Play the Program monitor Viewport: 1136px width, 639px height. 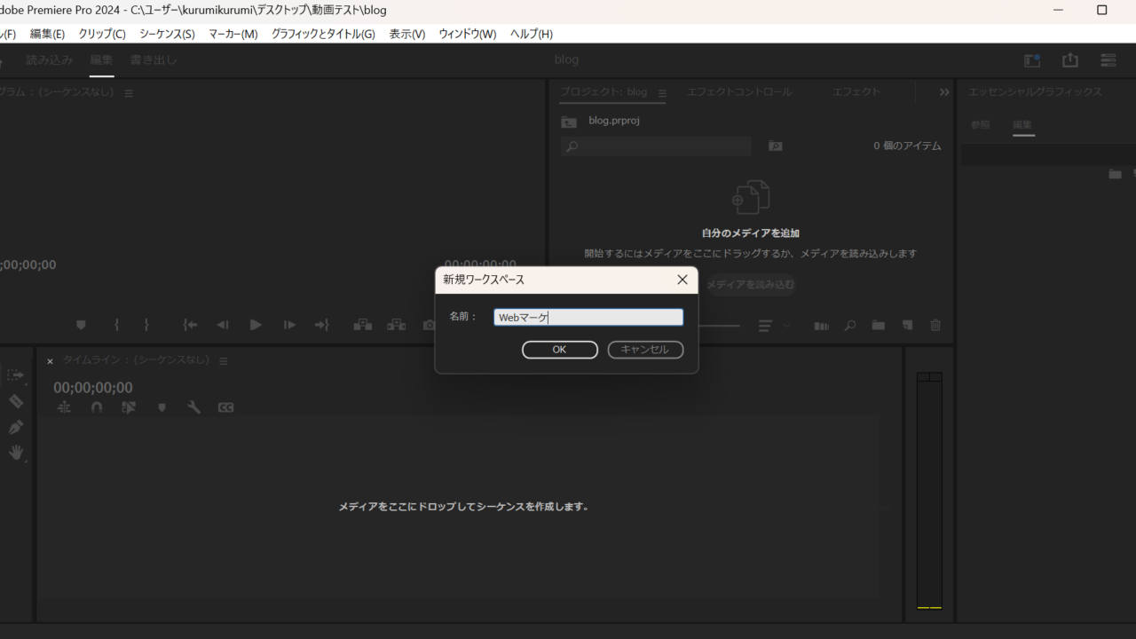tap(256, 326)
